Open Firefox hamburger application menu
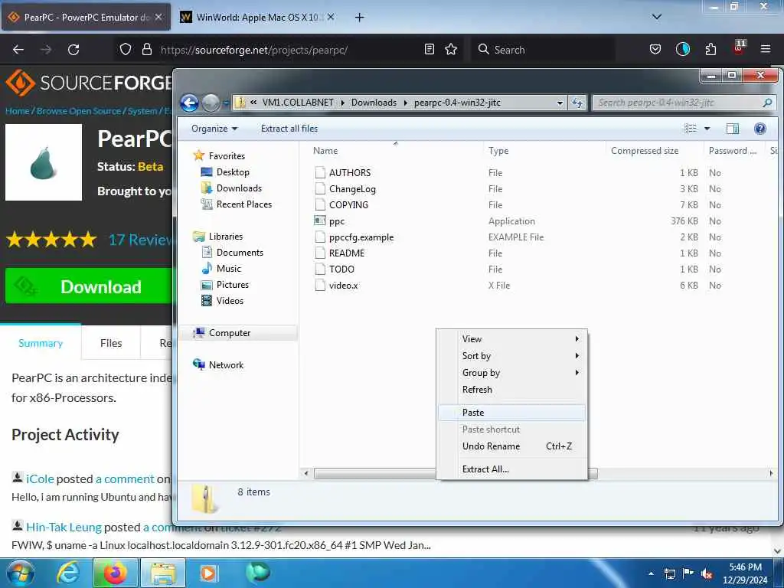This screenshot has width=784, height=588. [765, 49]
